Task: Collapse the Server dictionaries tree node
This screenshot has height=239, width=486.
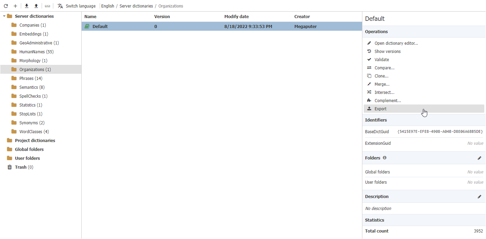Action: pos(3,16)
